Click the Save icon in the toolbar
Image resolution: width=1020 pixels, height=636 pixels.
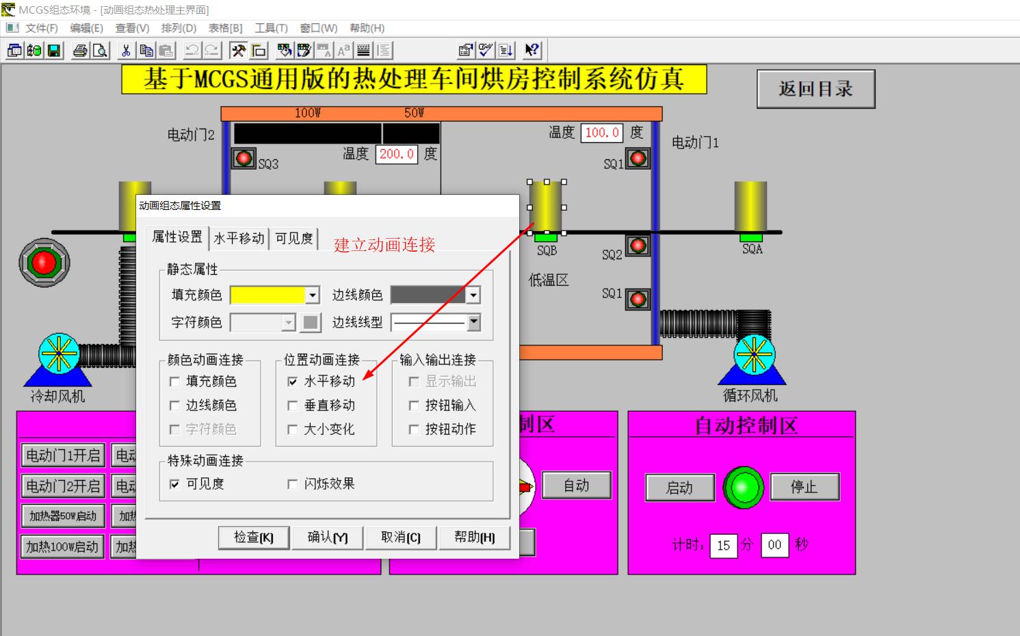(54, 50)
